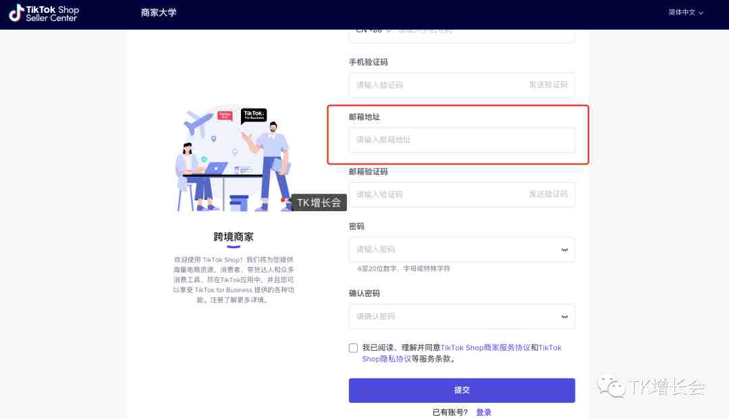Viewport: 729px width, 419px height.
Task: Open the TikTok Shop商家服务协议 link
Action: click(x=485, y=347)
